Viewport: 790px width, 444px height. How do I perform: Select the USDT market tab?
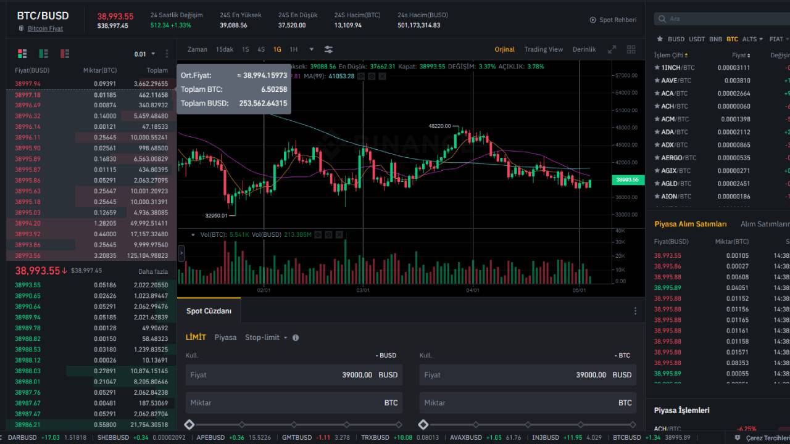[697, 39]
